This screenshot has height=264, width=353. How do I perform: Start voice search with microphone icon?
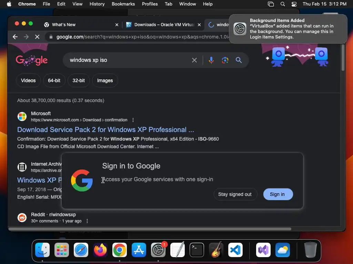coord(211,60)
